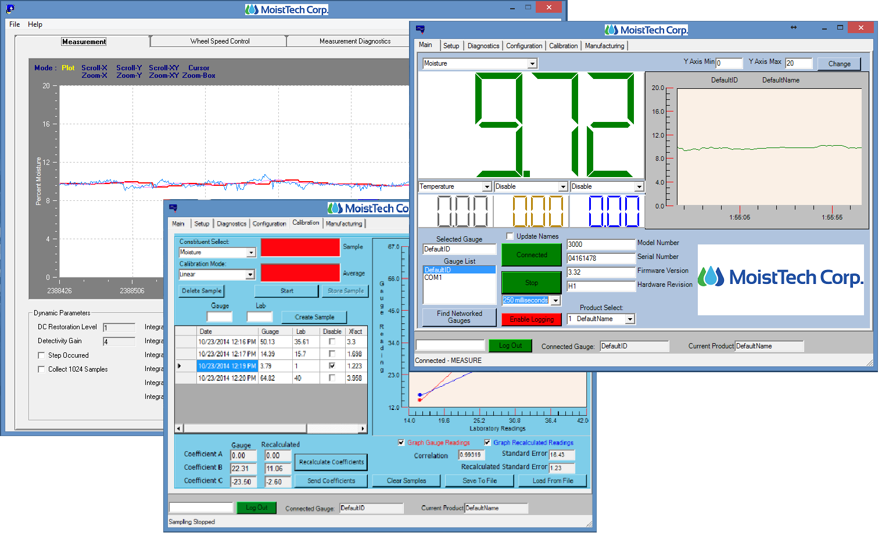Click the red Average indicator box

[x=300, y=273]
